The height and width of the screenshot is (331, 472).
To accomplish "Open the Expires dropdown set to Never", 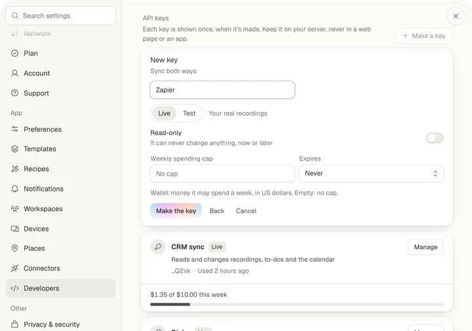I will click(x=371, y=174).
